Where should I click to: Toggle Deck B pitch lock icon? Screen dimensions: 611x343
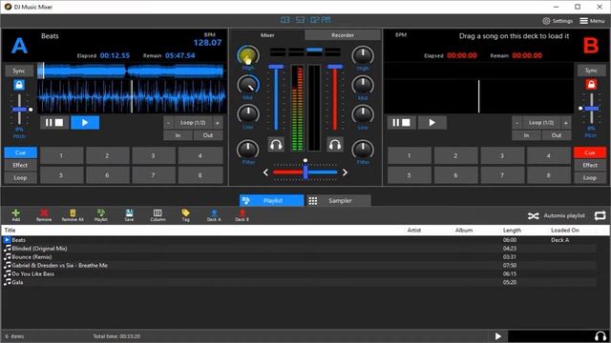591,85
